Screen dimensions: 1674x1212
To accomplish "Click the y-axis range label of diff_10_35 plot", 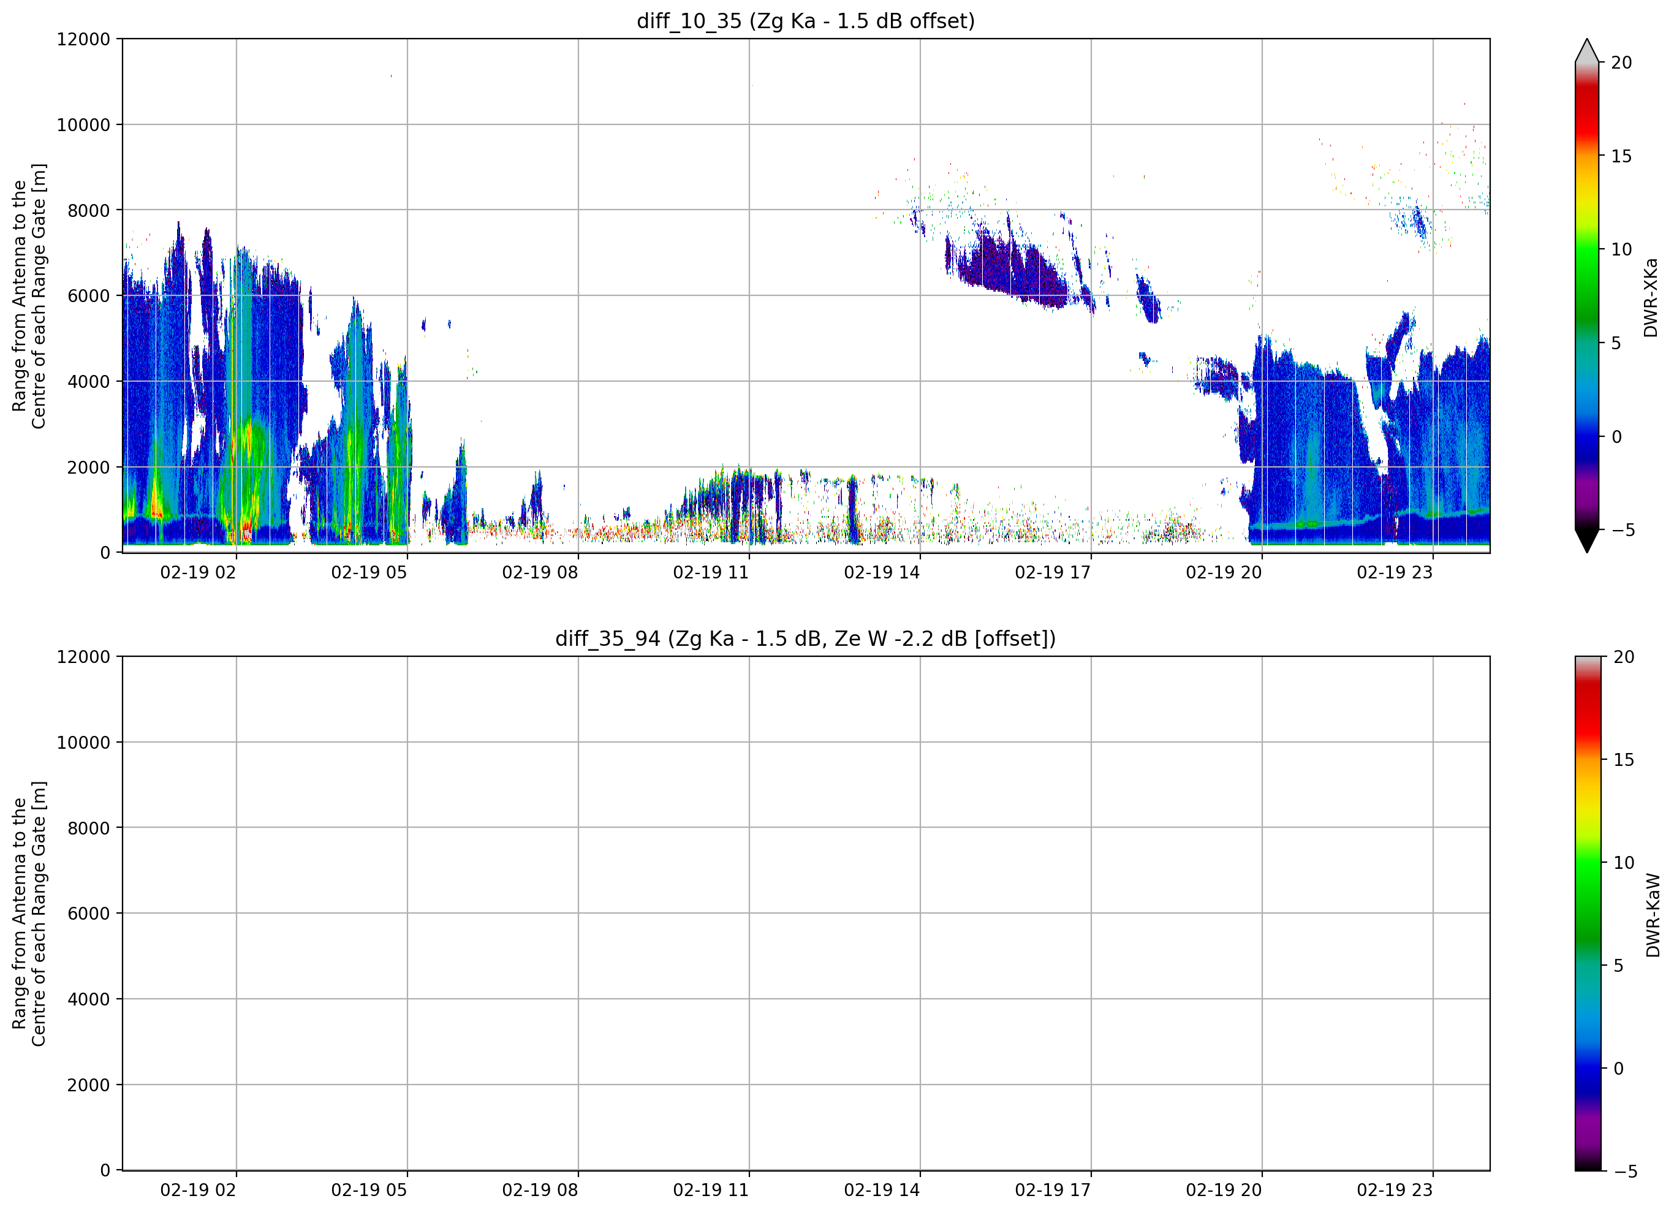I will pyautogui.click(x=29, y=295).
